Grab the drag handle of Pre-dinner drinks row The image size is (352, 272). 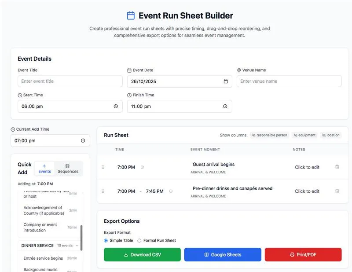pyautogui.click(x=103, y=191)
